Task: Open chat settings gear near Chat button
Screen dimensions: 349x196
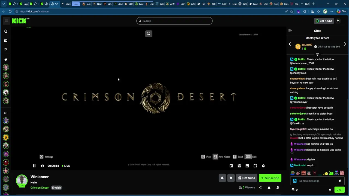Action: click(330, 190)
